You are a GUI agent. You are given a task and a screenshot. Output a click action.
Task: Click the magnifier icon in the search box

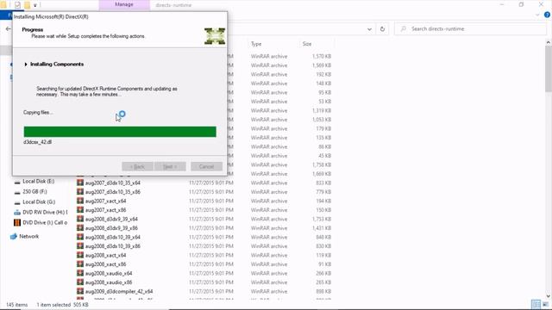[404, 28]
